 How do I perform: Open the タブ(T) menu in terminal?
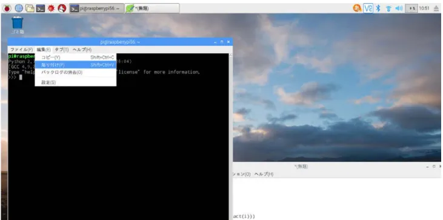(61, 50)
